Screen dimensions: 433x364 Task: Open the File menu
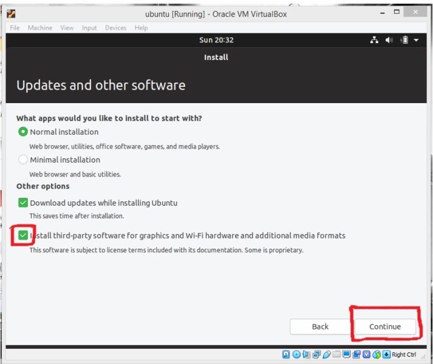[x=15, y=28]
